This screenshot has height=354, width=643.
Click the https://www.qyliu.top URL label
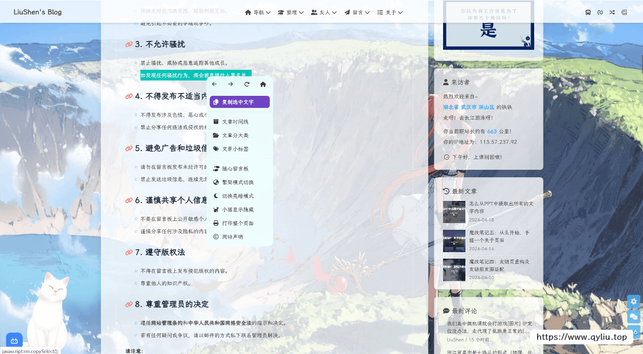click(x=582, y=337)
